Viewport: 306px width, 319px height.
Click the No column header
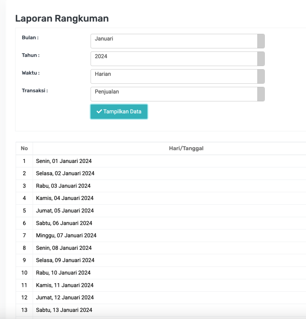tap(24, 148)
